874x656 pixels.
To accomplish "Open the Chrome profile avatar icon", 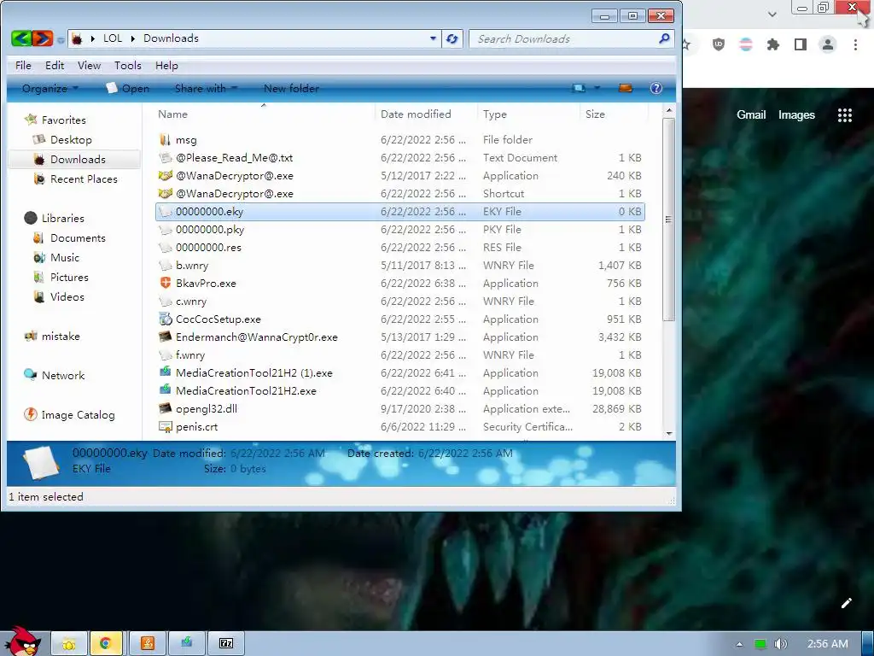I will 828,44.
